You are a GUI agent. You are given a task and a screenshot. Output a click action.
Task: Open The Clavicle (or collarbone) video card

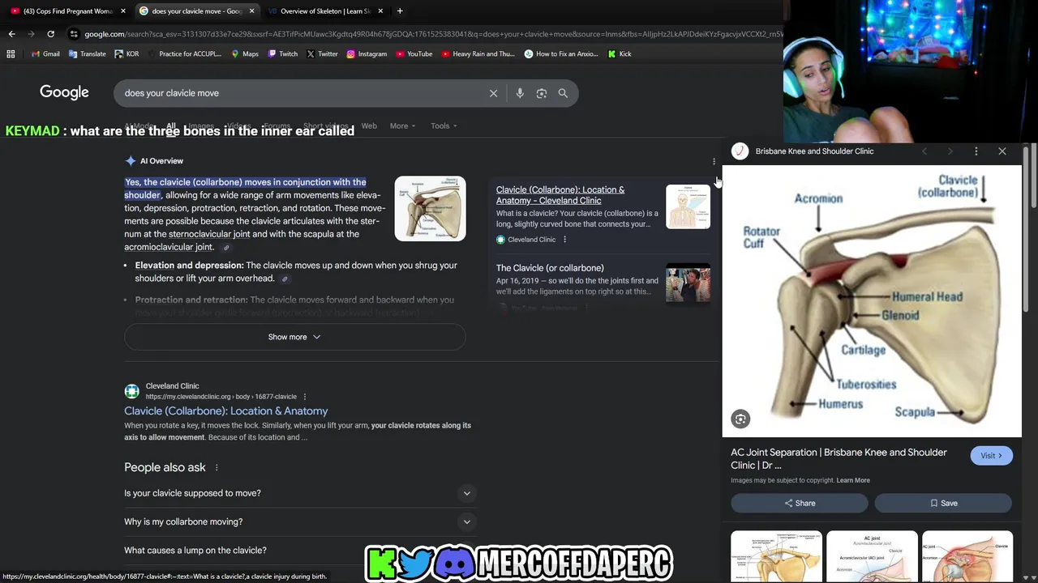coord(550,268)
